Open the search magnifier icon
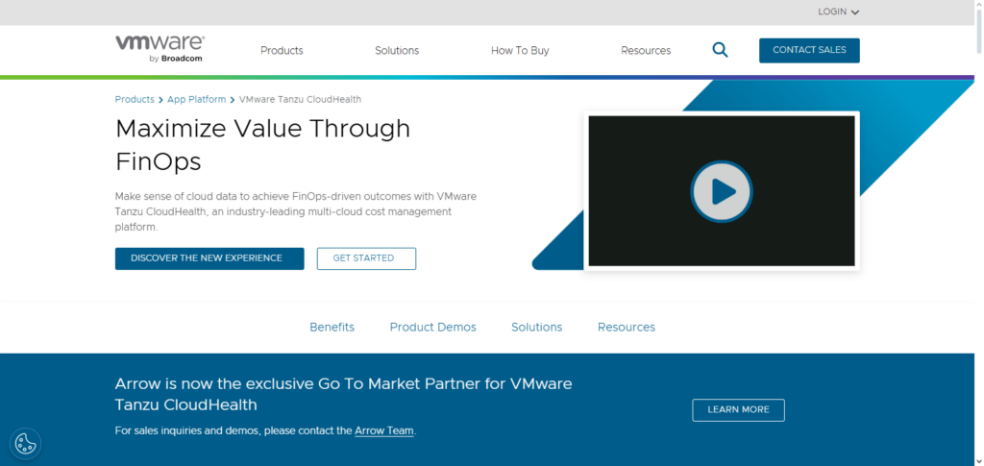The width and height of the screenshot is (984, 466). click(x=720, y=50)
